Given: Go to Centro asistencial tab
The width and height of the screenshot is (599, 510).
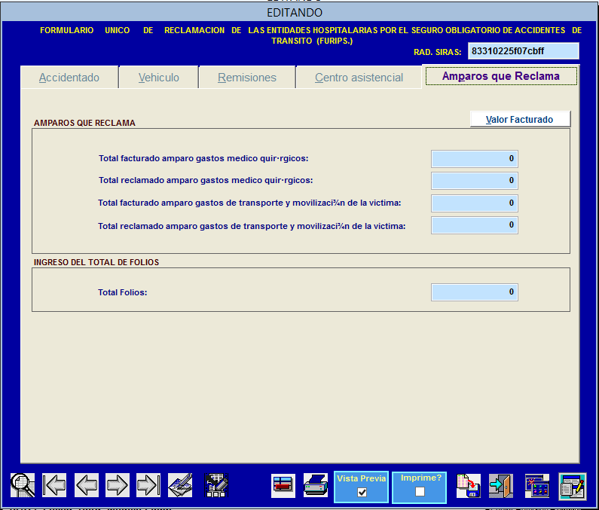Looking at the screenshot, I should tap(359, 78).
